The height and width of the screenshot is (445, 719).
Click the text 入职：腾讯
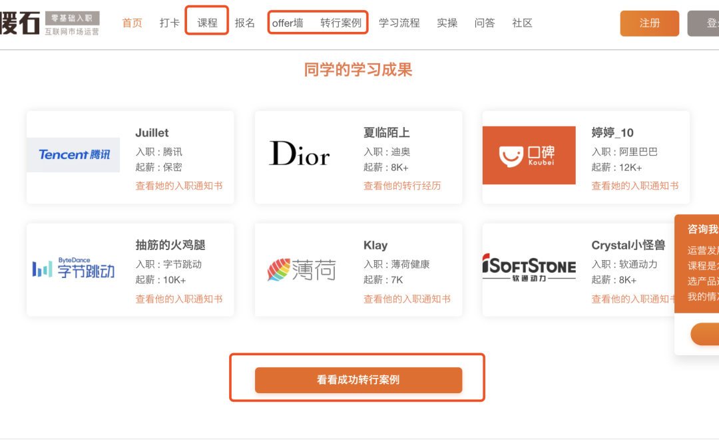[158, 152]
